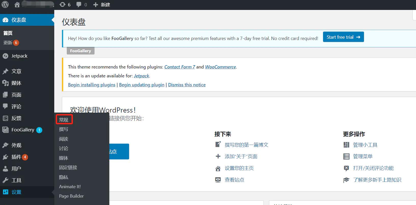Click the widgets icon beside 管理小工具
This screenshot has width=416, height=205.
pyautogui.click(x=346, y=145)
